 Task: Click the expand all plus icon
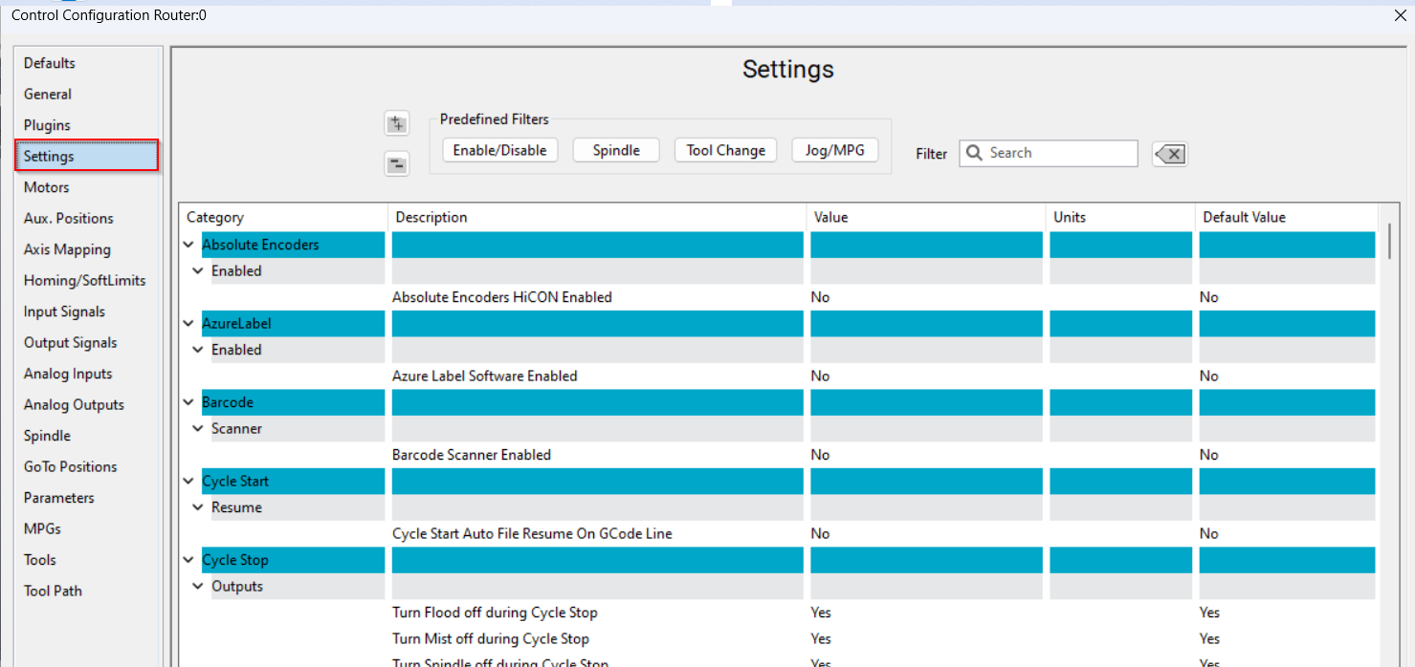tap(396, 124)
